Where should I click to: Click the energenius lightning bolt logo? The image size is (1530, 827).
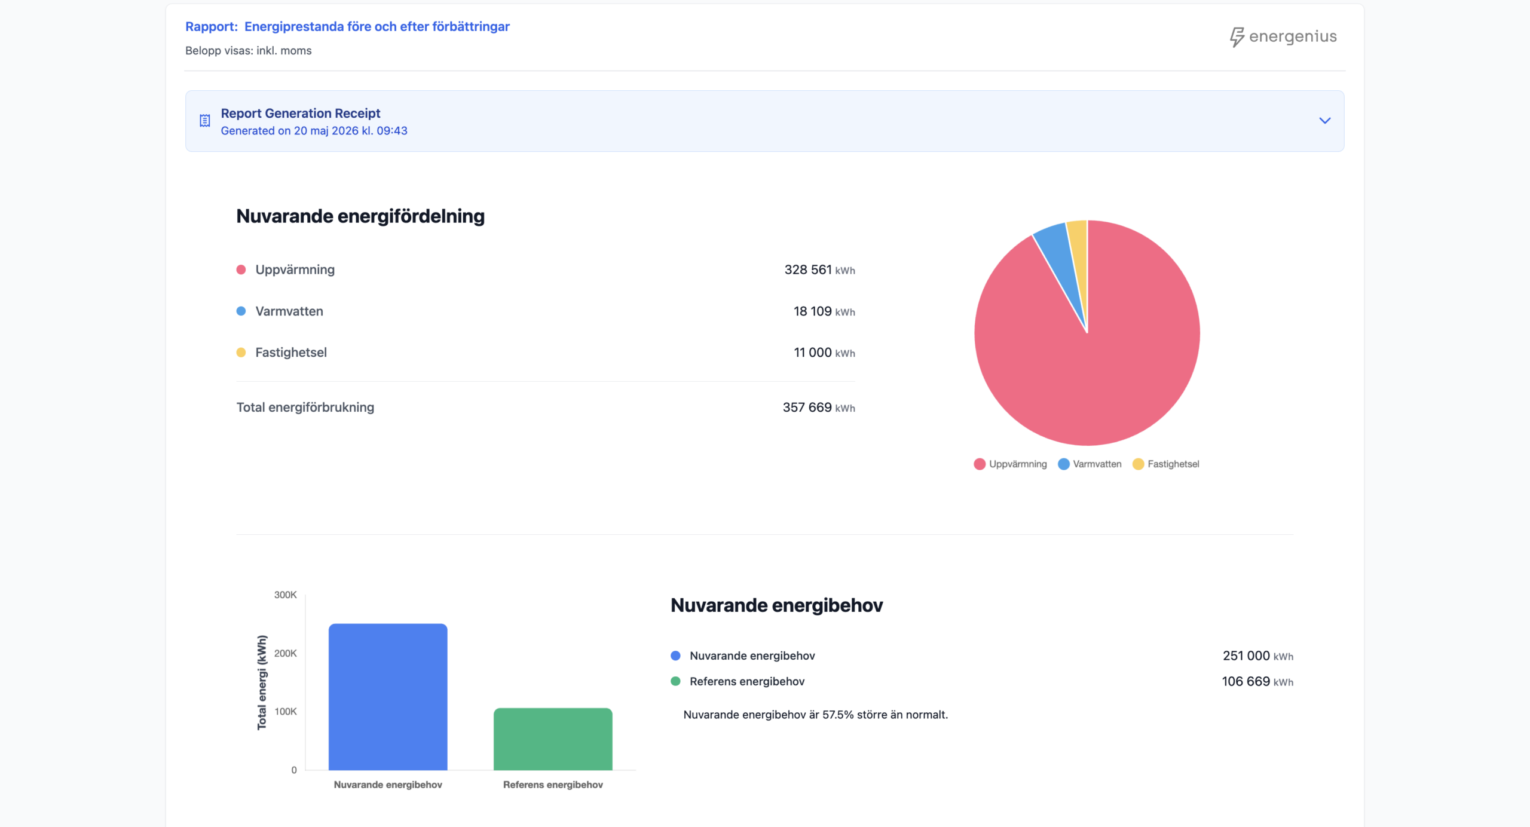point(1237,37)
